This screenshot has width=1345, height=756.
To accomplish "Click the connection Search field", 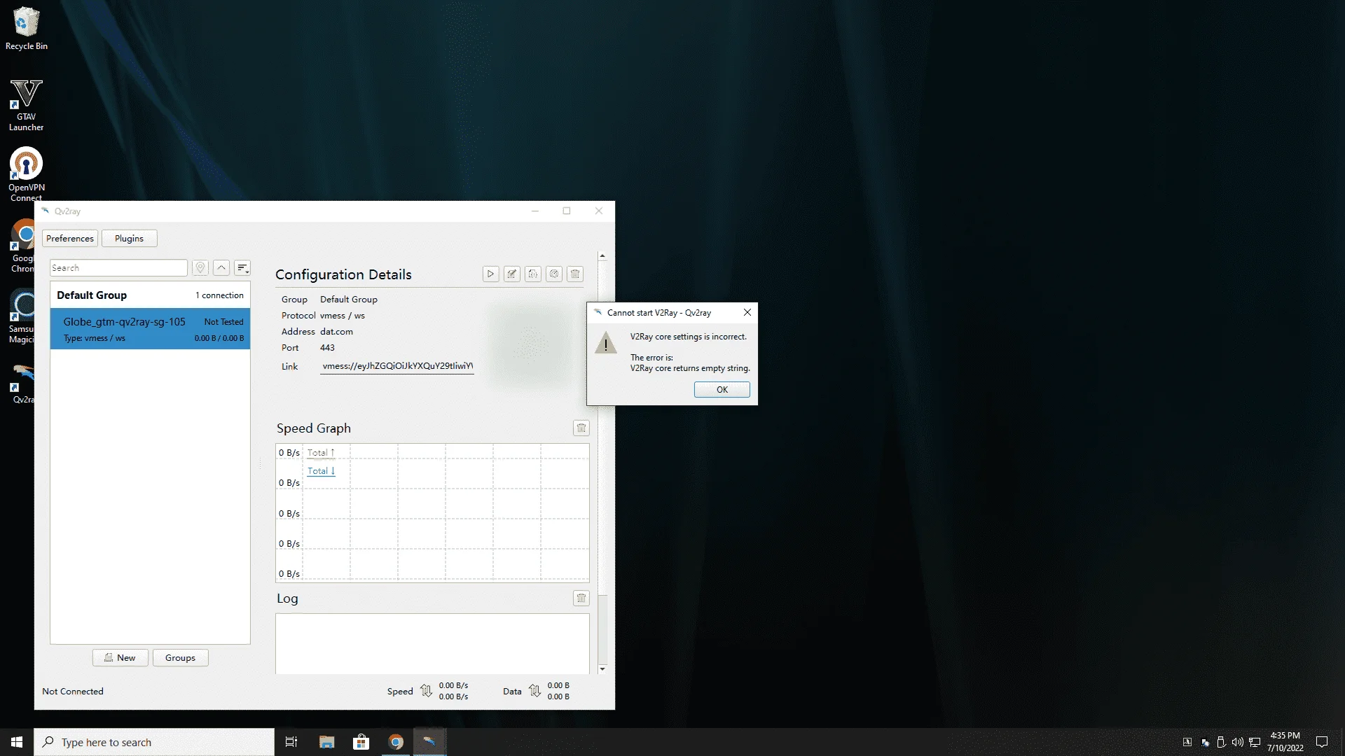I will [118, 267].
